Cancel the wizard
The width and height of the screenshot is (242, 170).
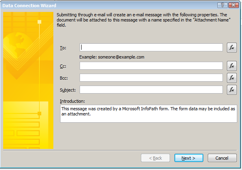click(222, 158)
